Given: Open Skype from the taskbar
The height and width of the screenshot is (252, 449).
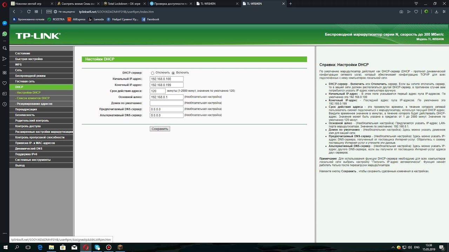Looking at the screenshot, I should click(97, 247).
